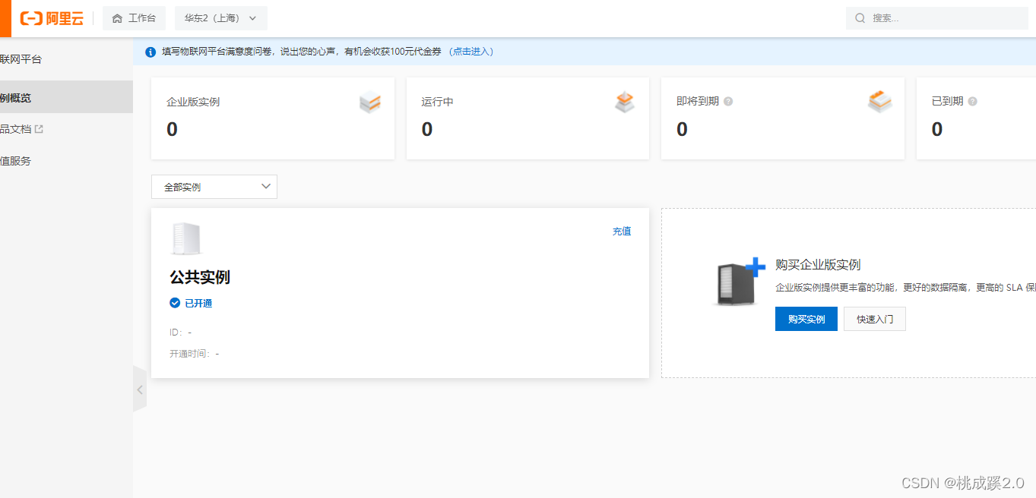Click the 企业版实例 stack icon
This screenshot has width=1036, height=498.
(x=369, y=102)
